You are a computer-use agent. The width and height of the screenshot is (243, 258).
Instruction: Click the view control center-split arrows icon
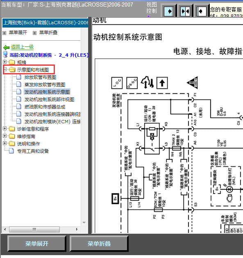[185, 11]
